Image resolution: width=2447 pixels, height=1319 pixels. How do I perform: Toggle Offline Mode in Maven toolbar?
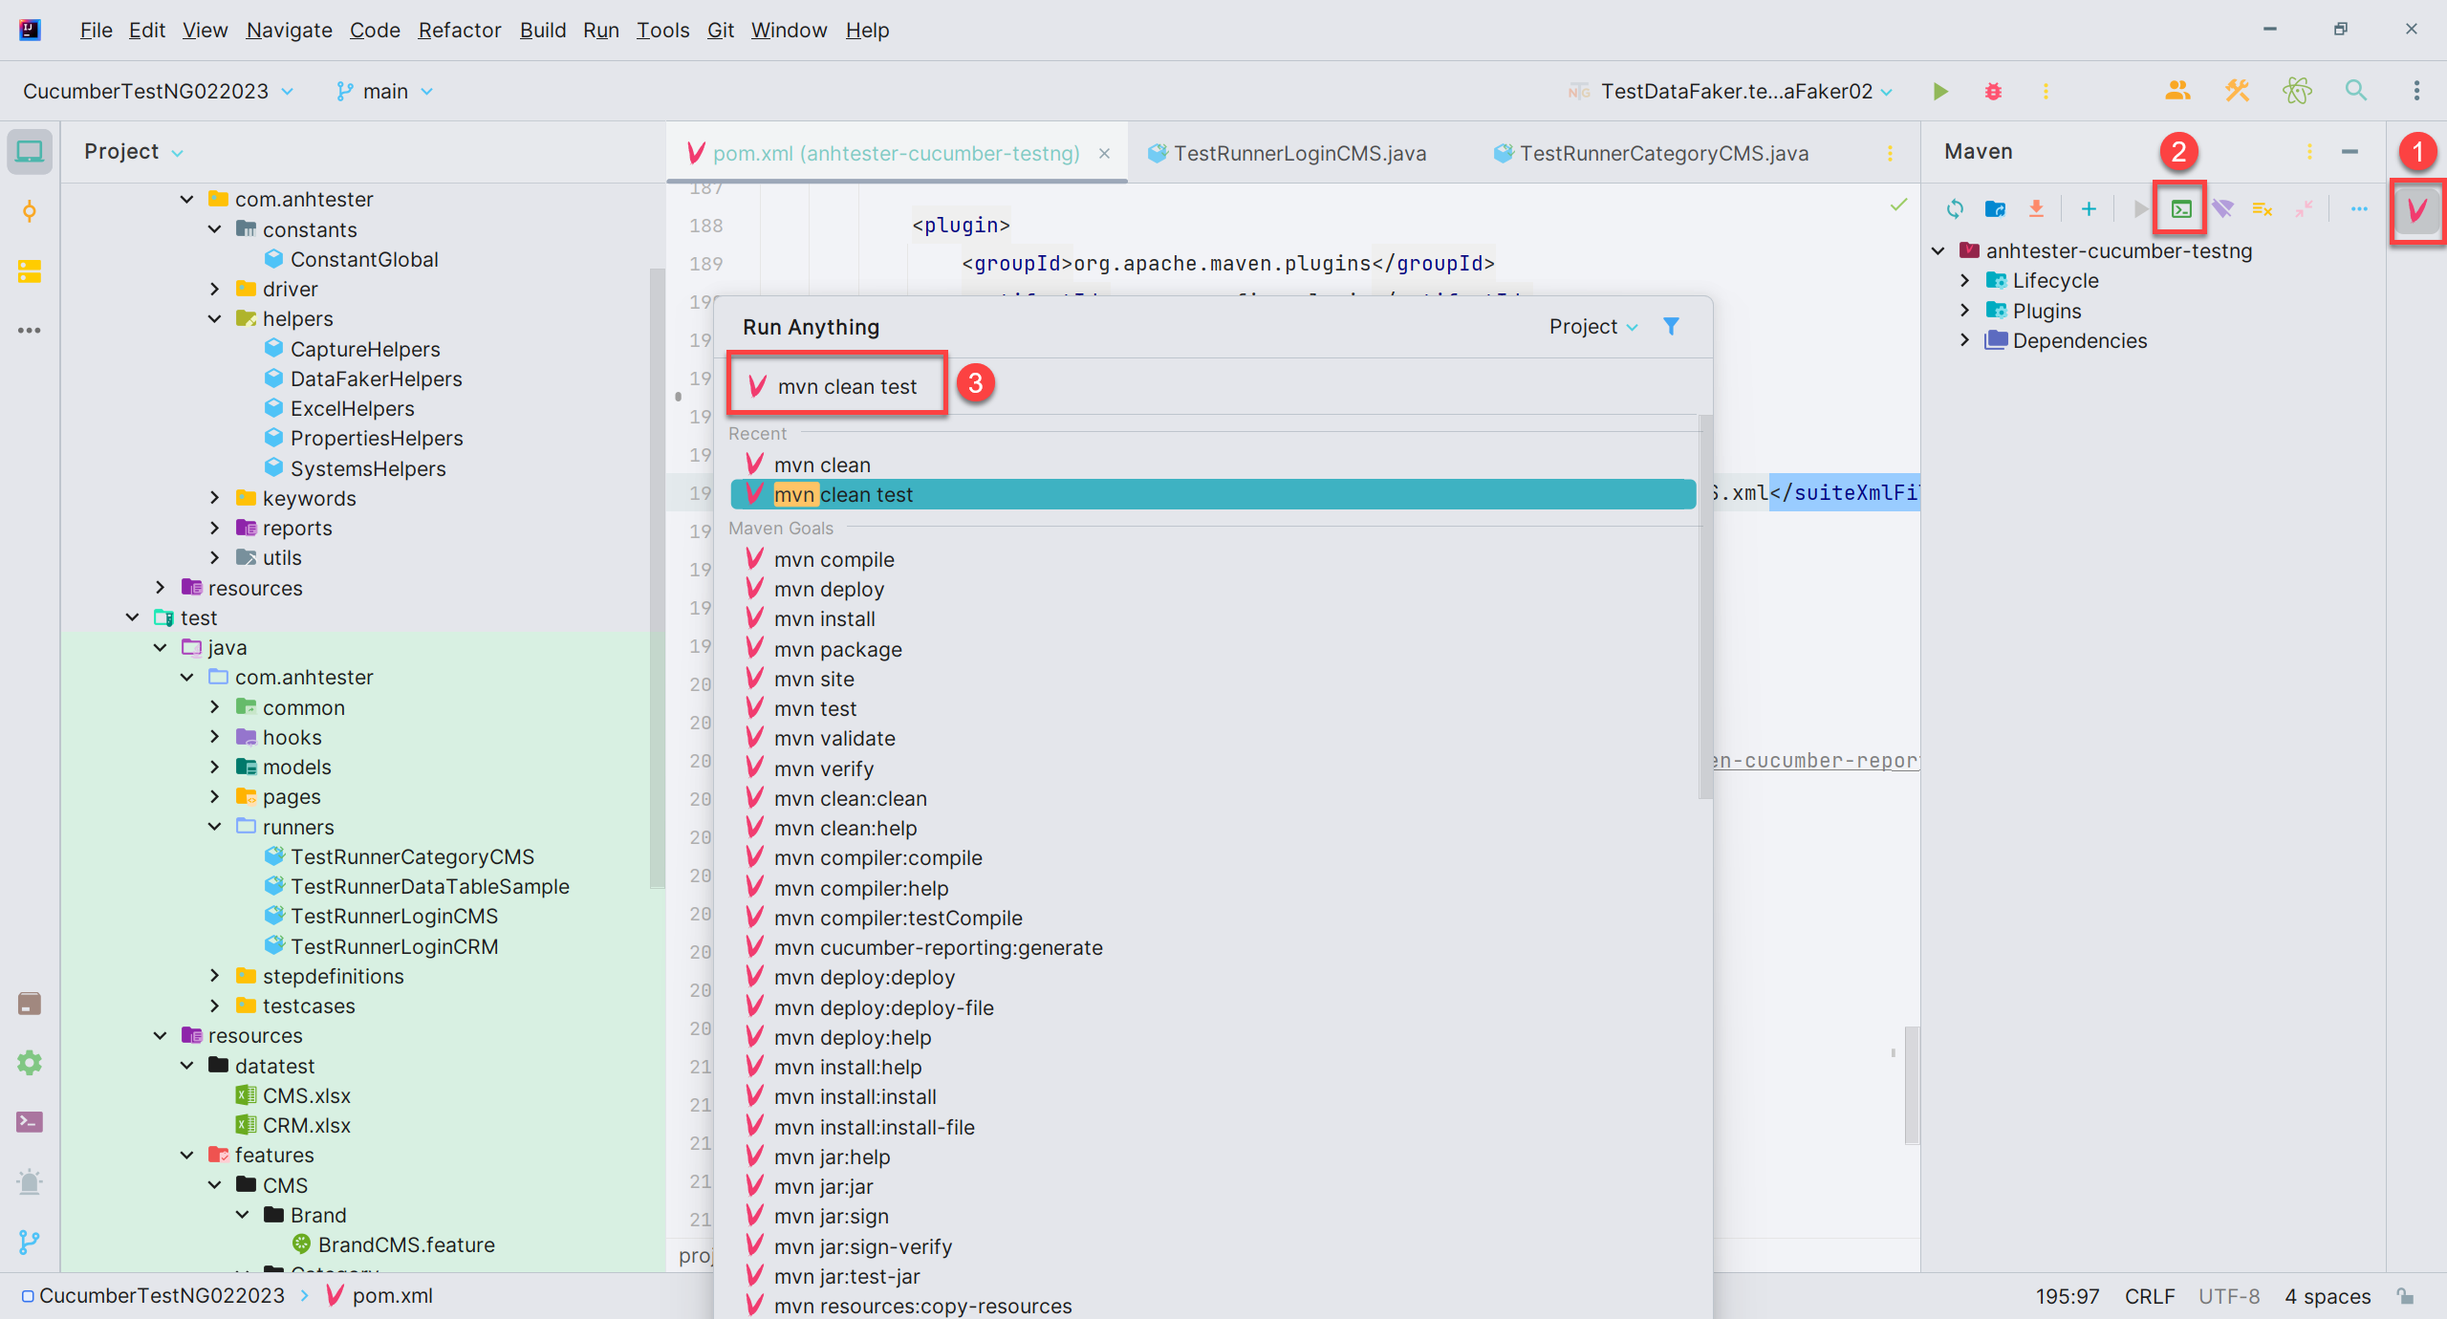[x=2222, y=208]
